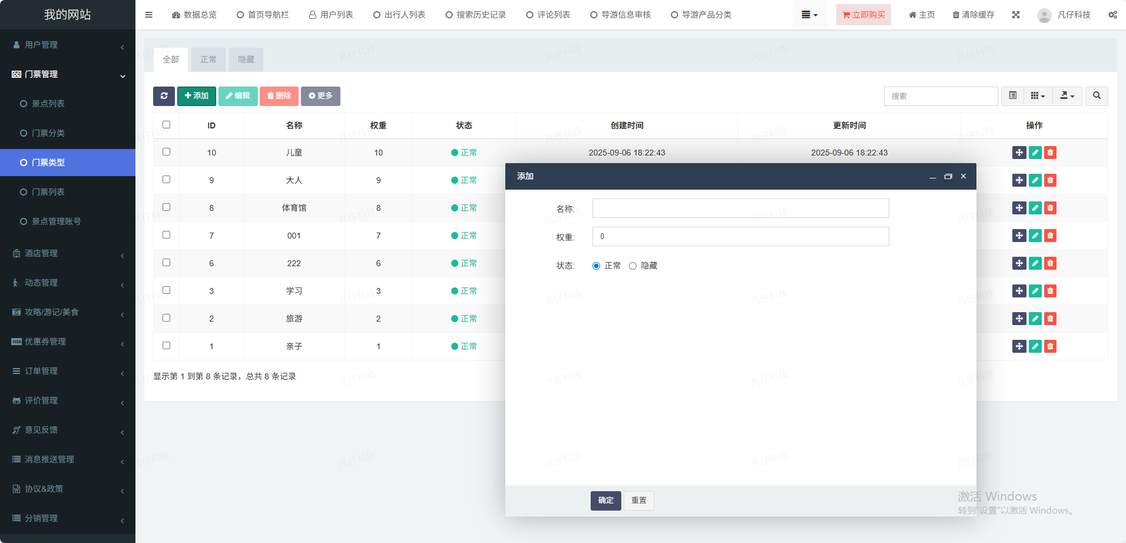Open the export data dropdown
The image size is (1126, 543).
(1067, 96)
